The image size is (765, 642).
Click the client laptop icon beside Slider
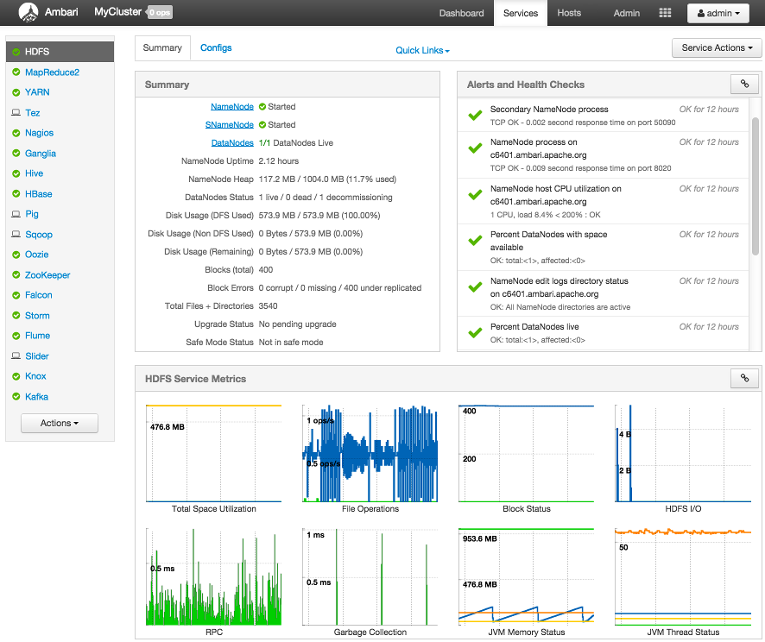pyautogui.click(x=16, y=356)
